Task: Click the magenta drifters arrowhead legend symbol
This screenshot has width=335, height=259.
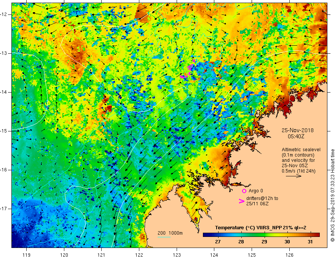Action: point(242,201)
